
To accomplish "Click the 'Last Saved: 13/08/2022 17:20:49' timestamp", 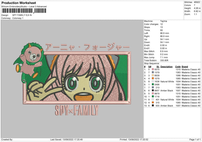I will click(x=66, y=140).
